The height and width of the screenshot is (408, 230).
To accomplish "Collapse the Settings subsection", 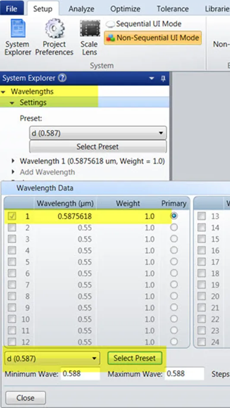I will tap(12, 103).
